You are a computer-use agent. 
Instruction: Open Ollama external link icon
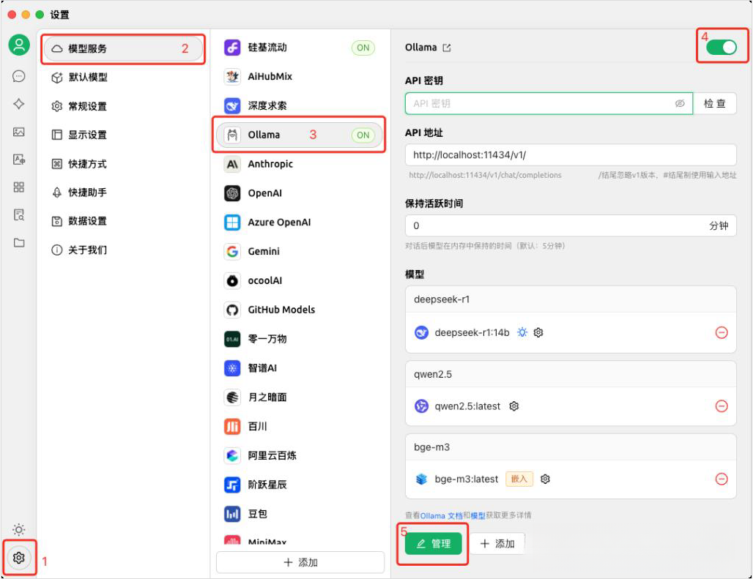tap(447, 48)
